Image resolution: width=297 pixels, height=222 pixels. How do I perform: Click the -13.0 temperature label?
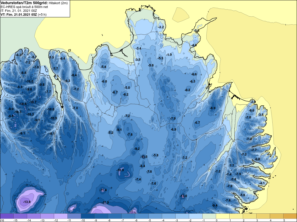183,196
